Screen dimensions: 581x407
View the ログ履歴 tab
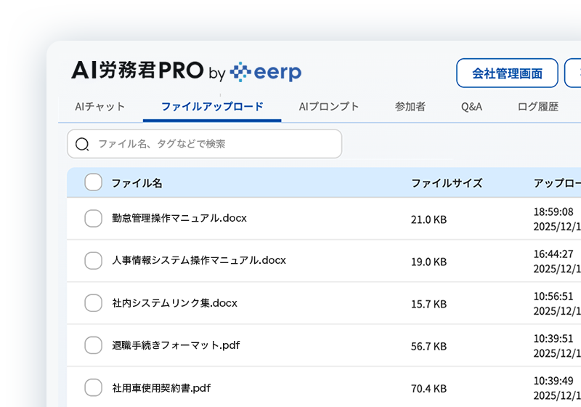[x=538, y=107]
